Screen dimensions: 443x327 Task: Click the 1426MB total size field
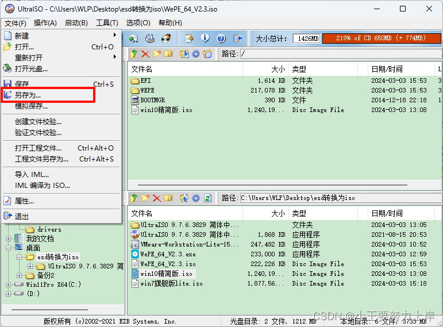307,39
